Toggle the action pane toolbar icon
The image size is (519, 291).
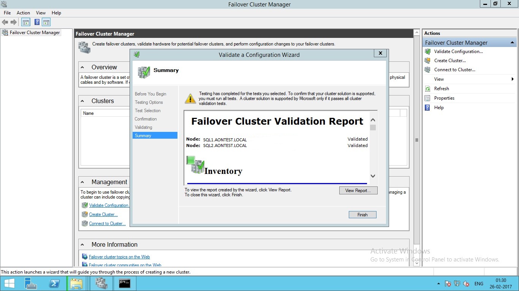46,22
